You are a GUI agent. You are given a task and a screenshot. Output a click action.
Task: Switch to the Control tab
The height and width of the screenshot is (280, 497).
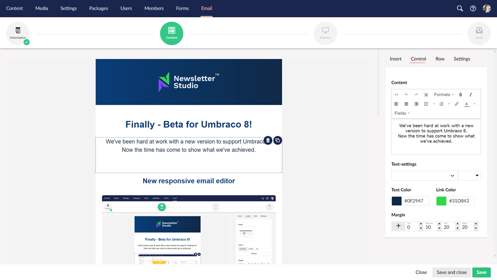point(418,59)
